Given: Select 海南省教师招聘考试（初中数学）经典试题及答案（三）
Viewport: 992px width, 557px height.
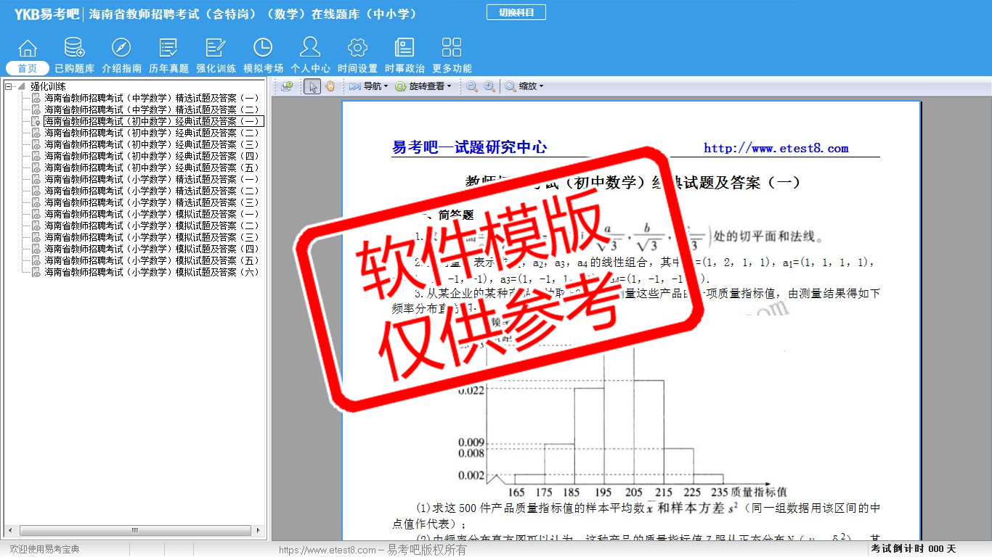Looking at the screenshot, I should pos(152,144).
